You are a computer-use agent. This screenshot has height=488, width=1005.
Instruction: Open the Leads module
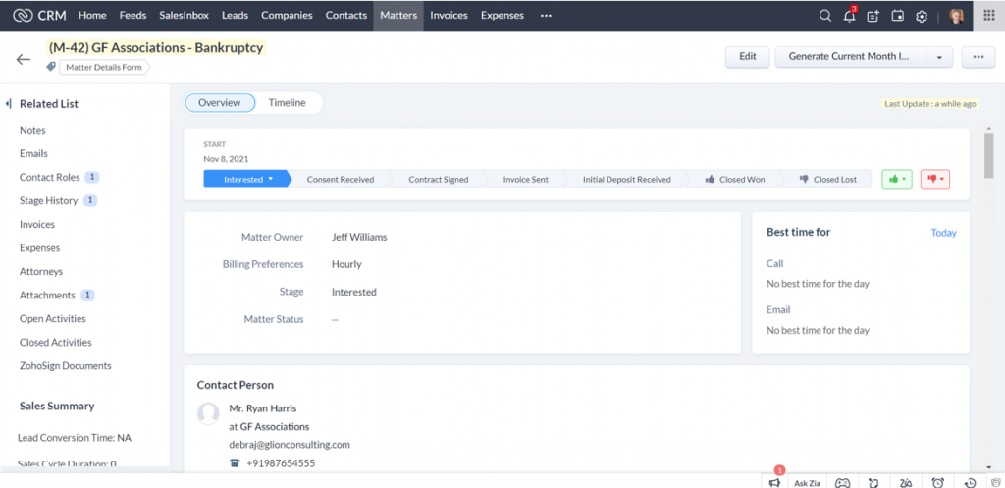coord(236,16)
